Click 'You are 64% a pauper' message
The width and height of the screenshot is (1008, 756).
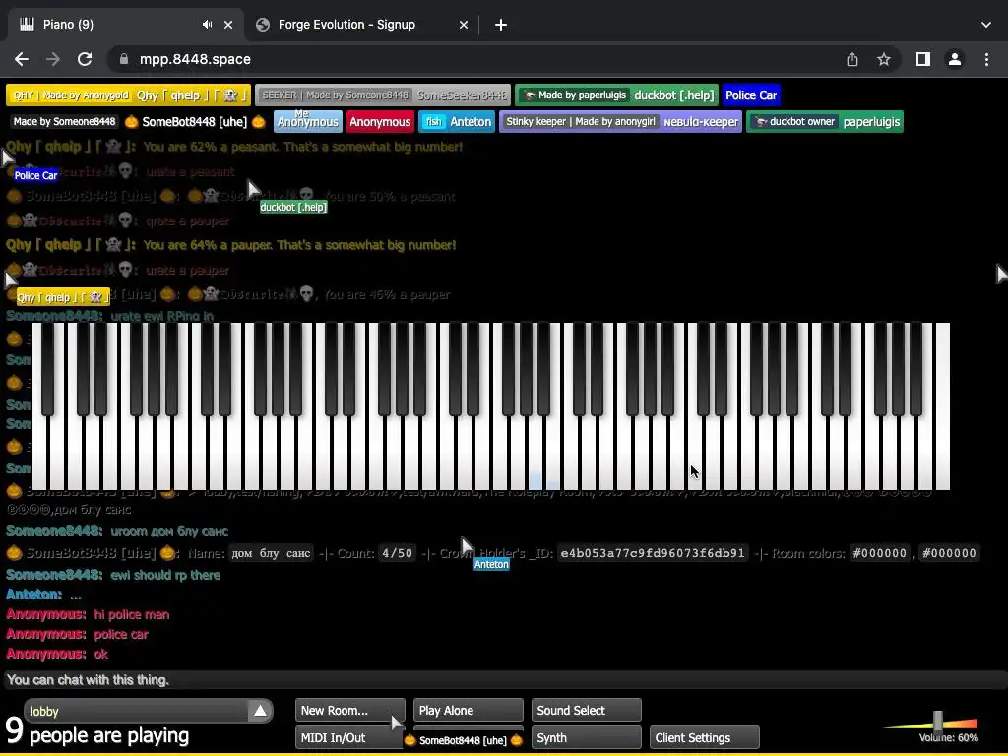point(299,245)
